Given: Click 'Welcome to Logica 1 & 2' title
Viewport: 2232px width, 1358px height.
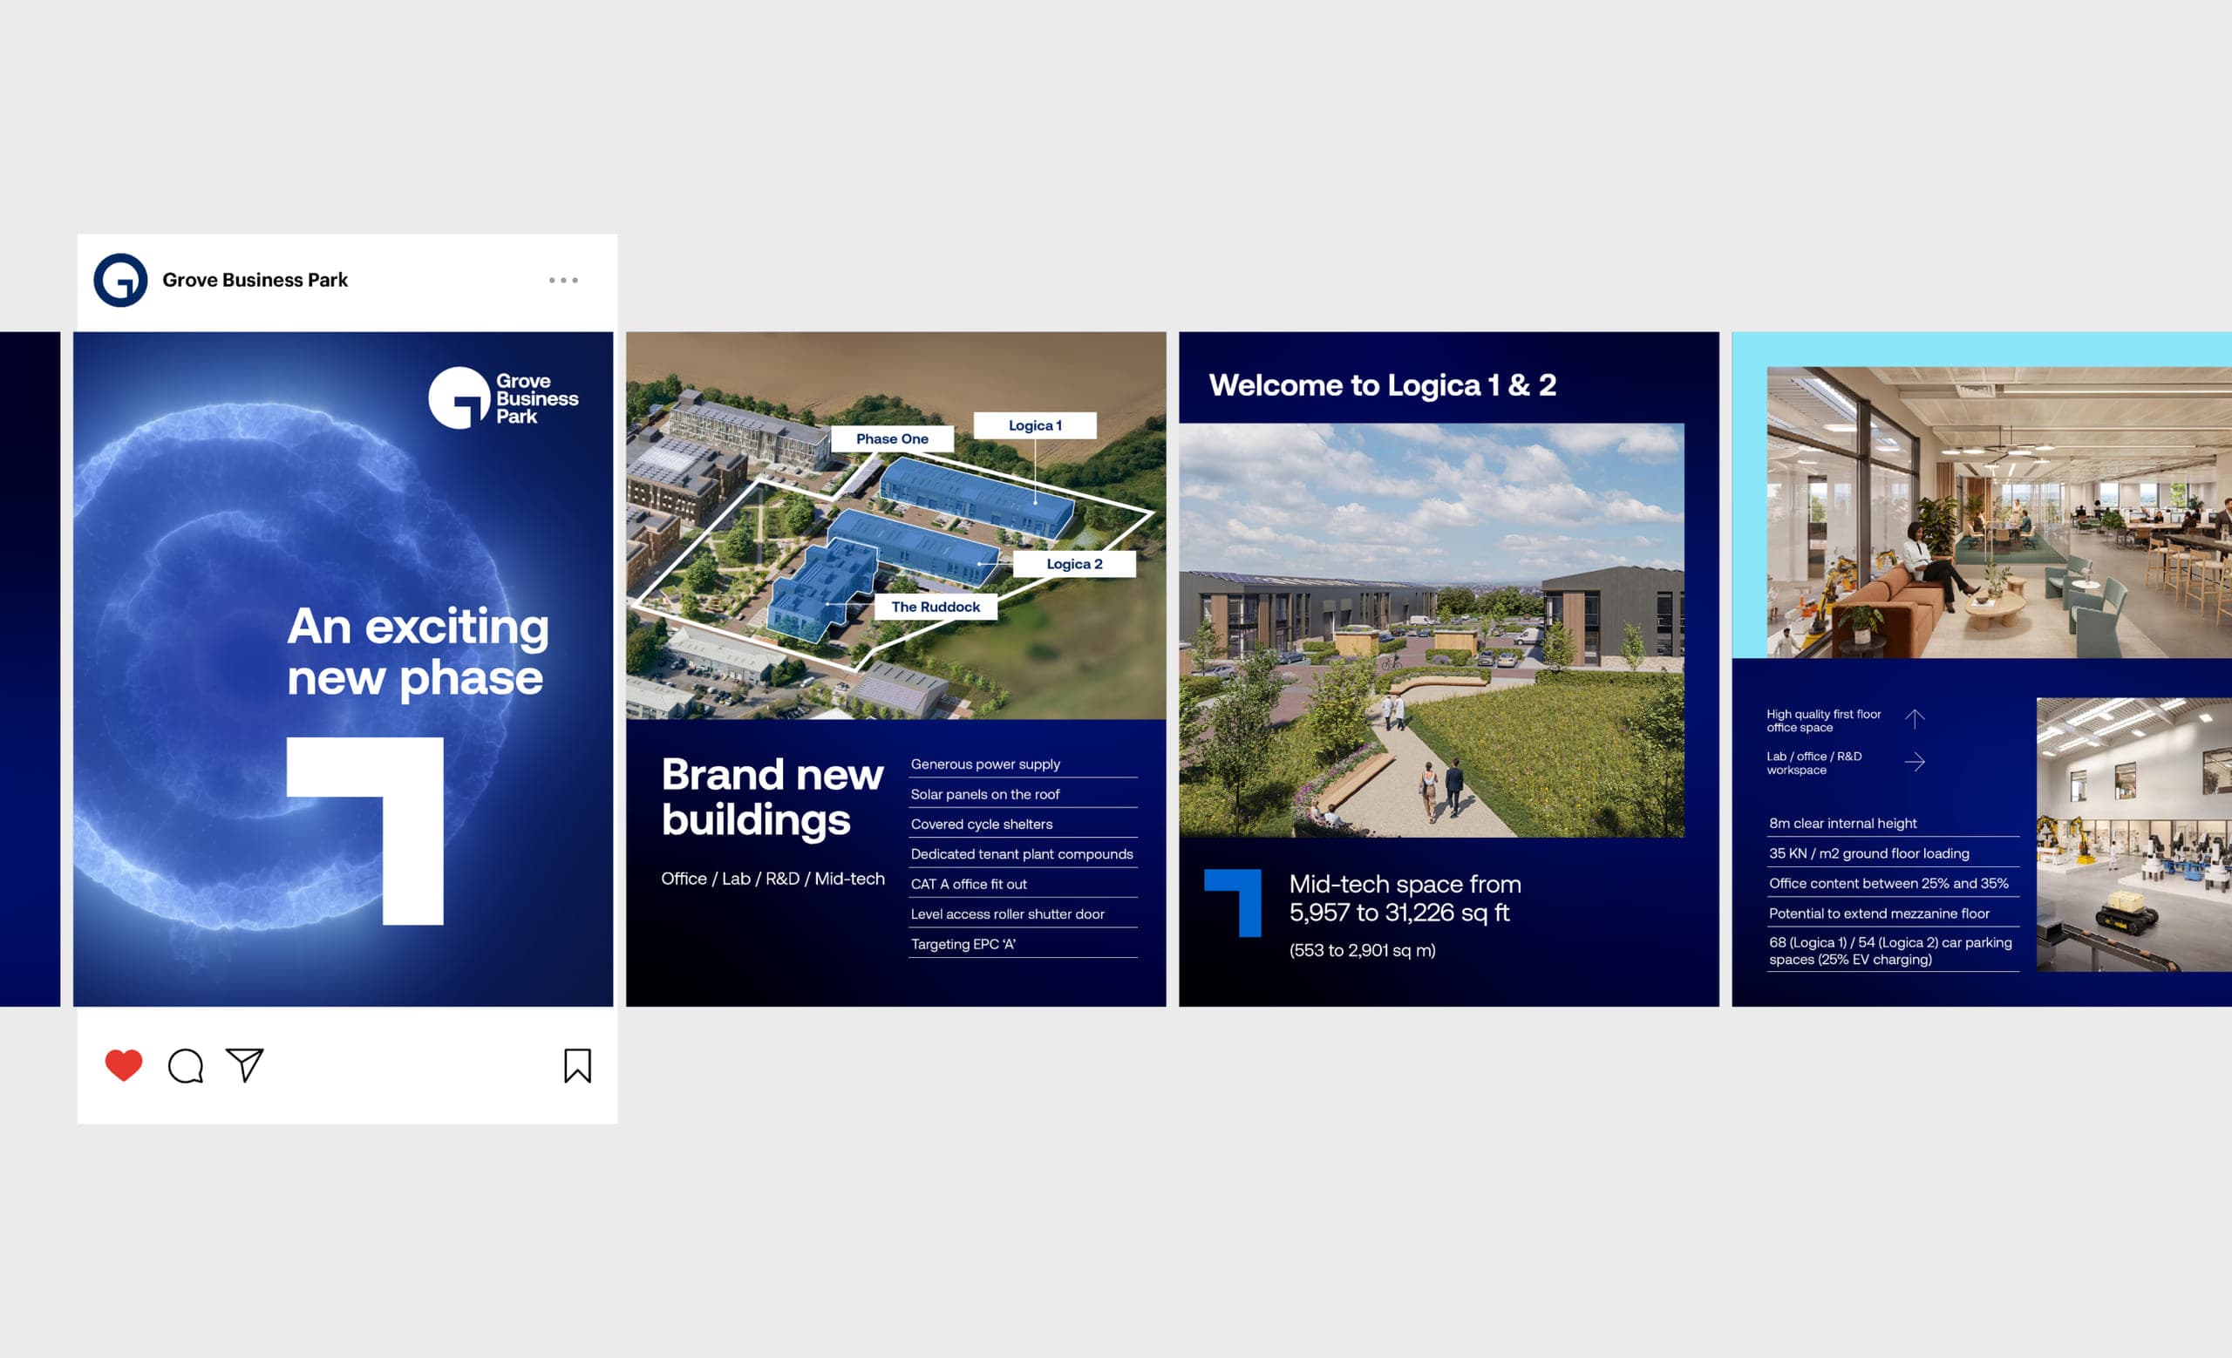Looking at the screenshot, I should click(x=1382, y=385).
